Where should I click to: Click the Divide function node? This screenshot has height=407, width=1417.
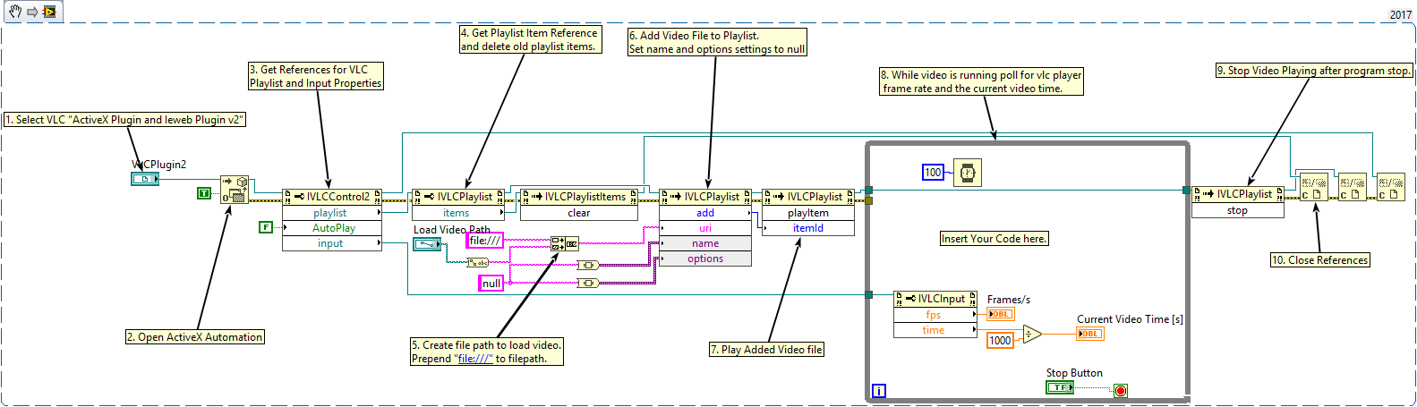pyautogui.click(x=1032, y=335)
